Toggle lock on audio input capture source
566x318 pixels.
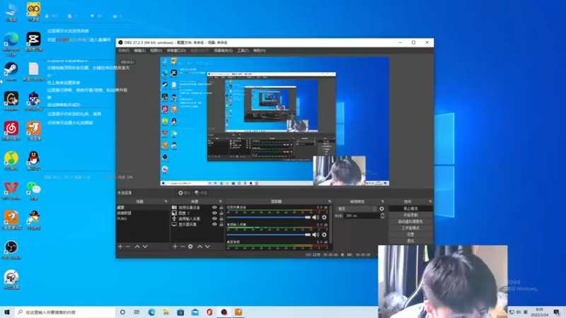[221, 218]
